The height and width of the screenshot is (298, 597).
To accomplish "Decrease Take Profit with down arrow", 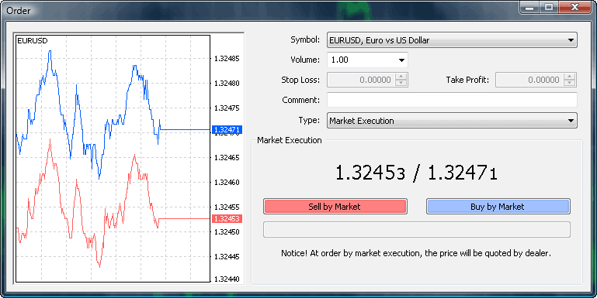I will point(570,83).
